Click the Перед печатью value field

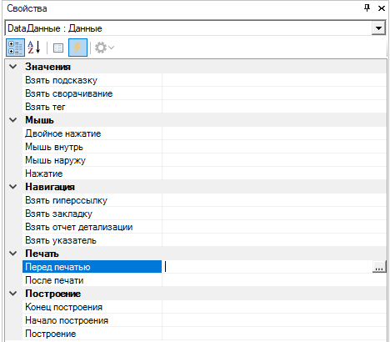267,267
